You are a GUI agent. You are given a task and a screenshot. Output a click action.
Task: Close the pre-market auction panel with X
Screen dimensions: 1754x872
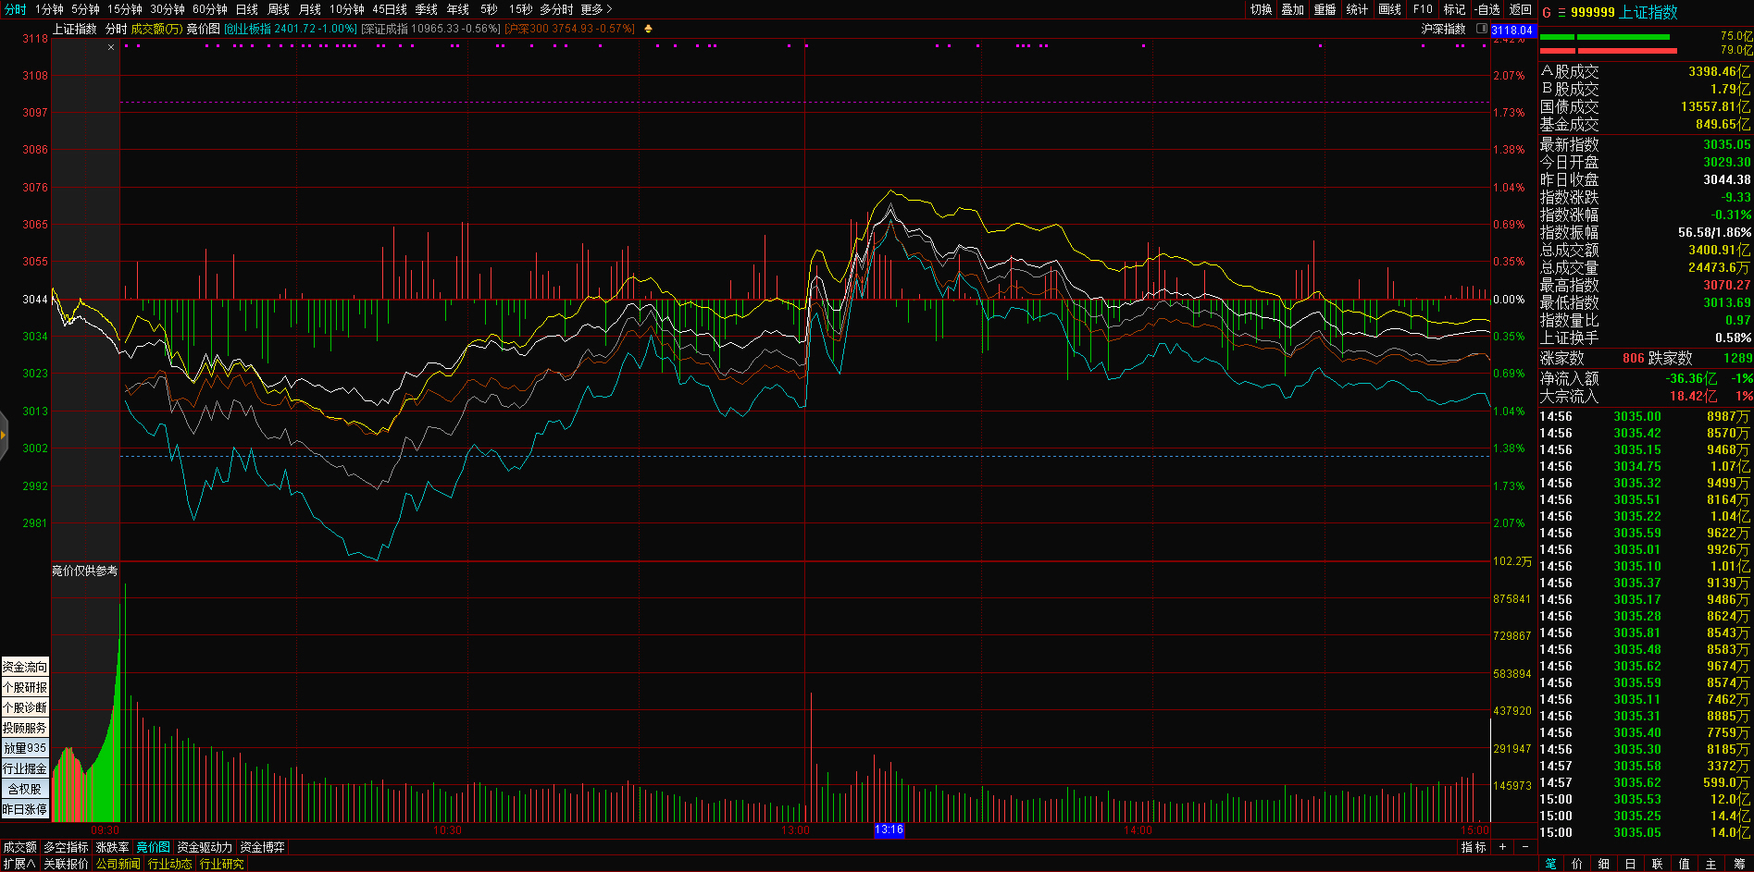[x=111, y=47]
